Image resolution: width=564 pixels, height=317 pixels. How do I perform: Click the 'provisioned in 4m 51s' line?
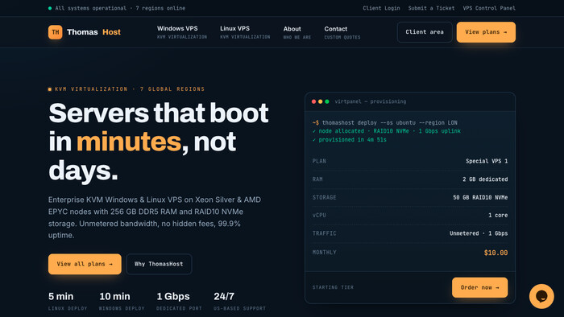pos(349,140)
